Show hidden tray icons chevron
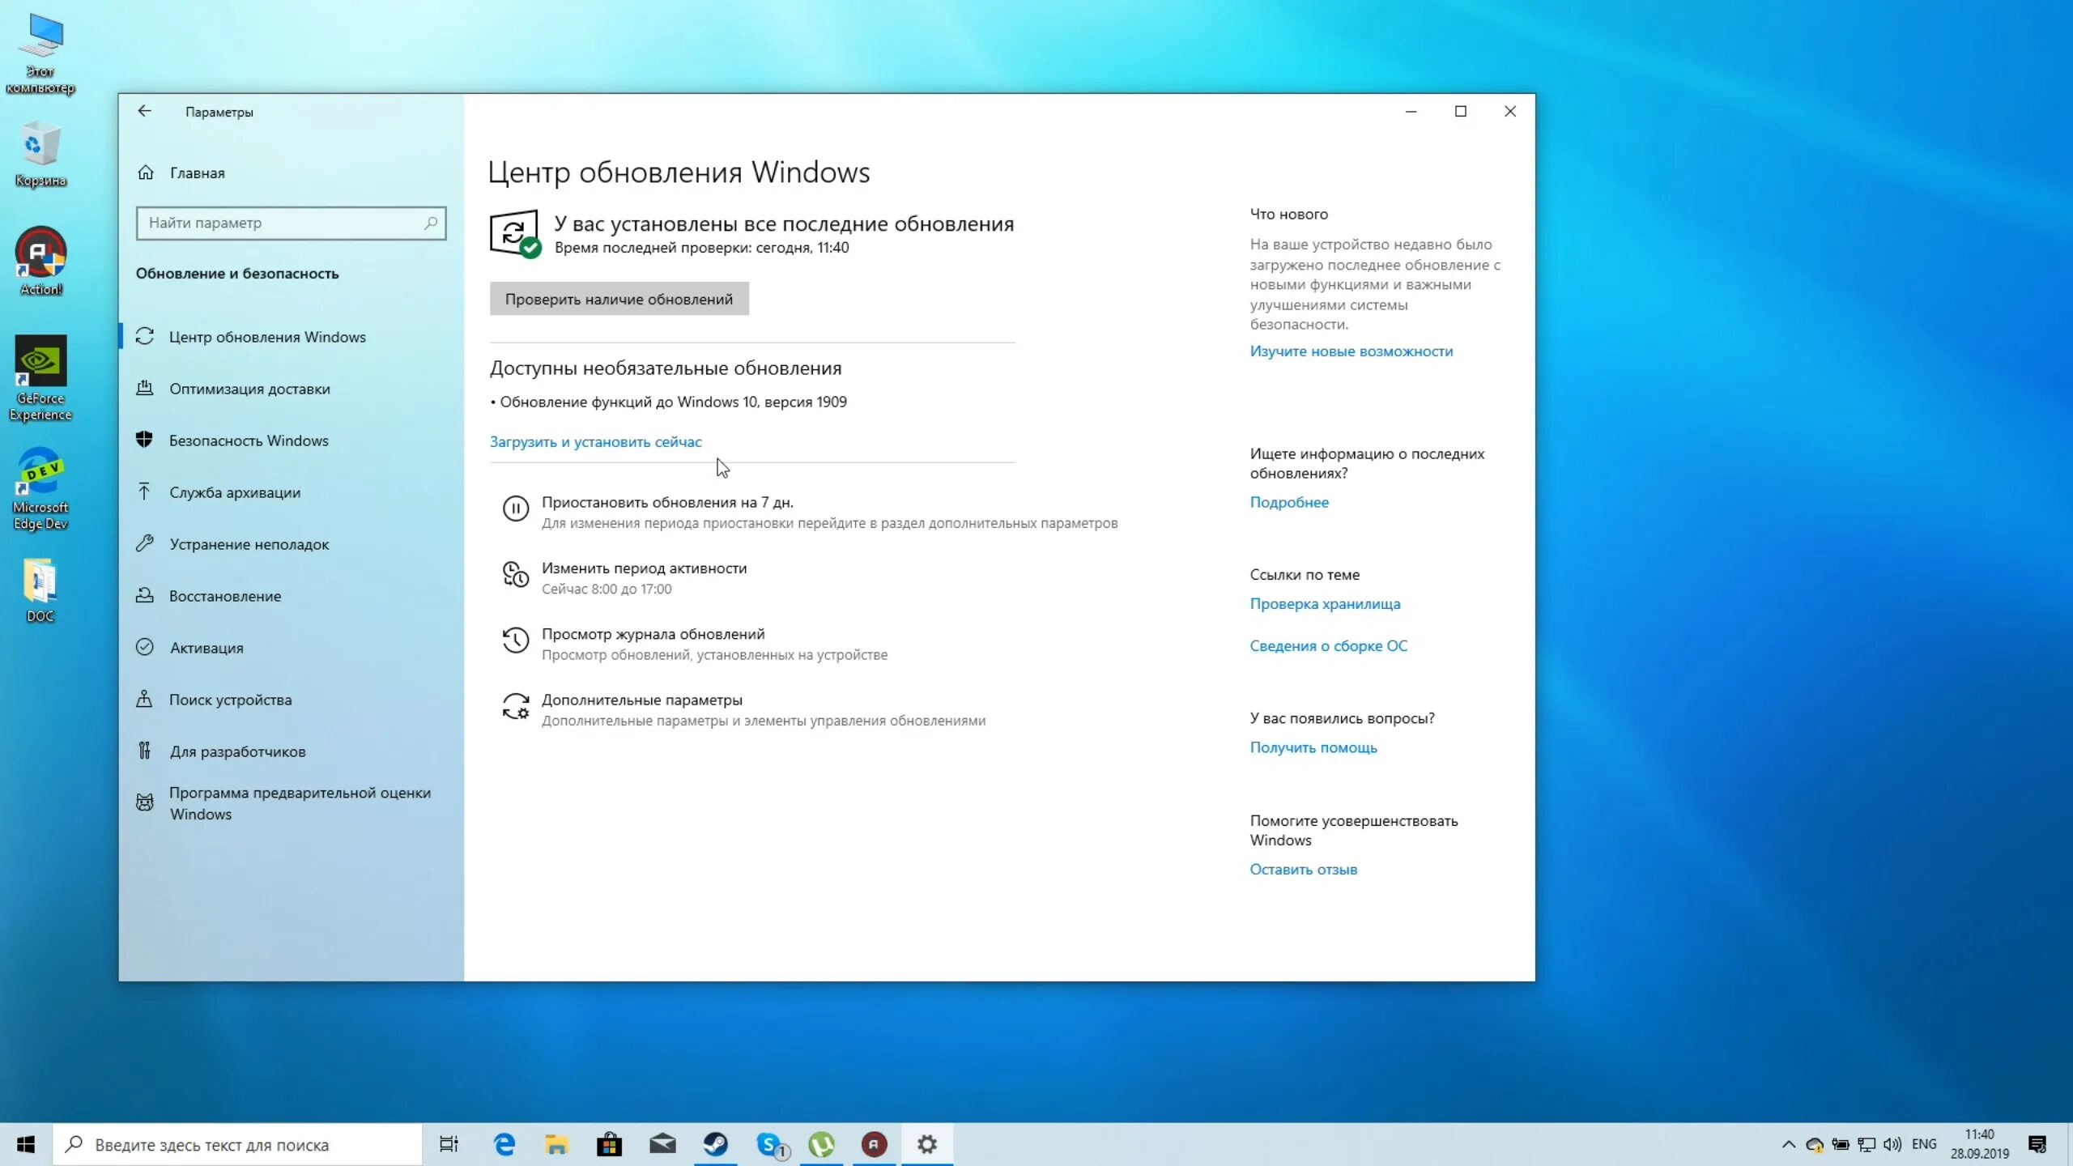 pyautogui.click(x=1789, y=1144)
